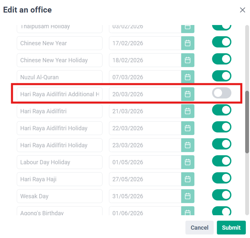Click the vertical scrollbar thumb
The width and height of the screenshot is (250, 238).
pos(247,121)
